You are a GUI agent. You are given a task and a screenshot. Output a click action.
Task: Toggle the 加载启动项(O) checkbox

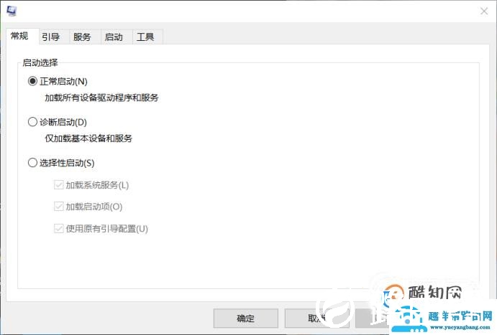59,207
